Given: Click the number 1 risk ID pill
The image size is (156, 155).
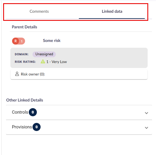Looking at the screenshot, I should point(22,41).
